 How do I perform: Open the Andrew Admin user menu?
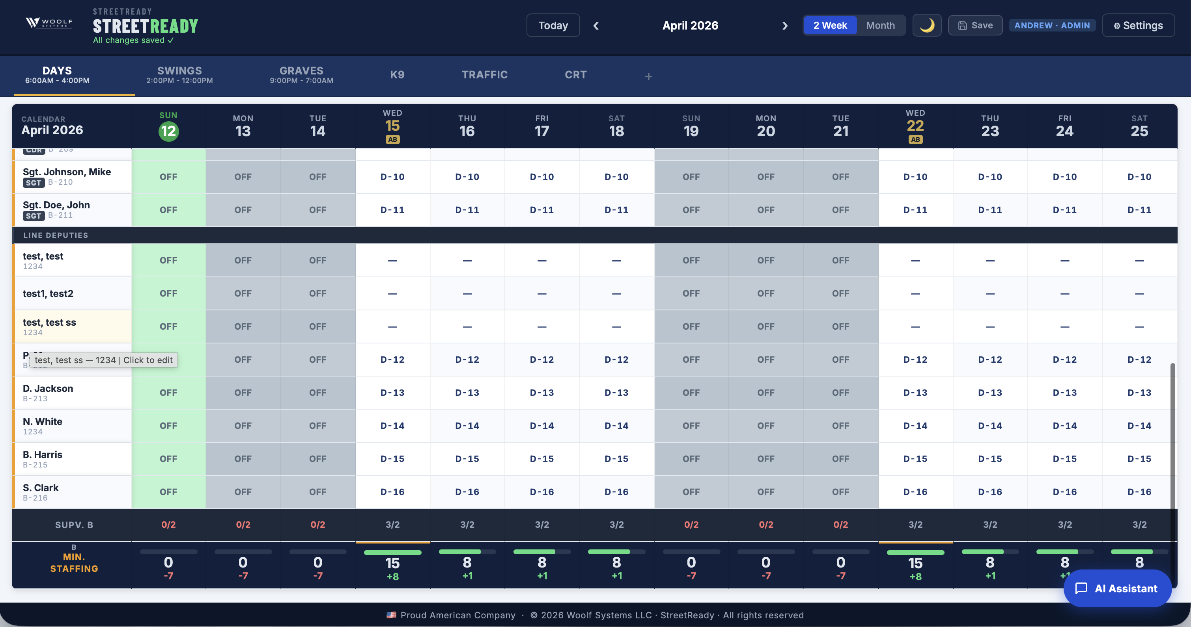click(1051, 25)
